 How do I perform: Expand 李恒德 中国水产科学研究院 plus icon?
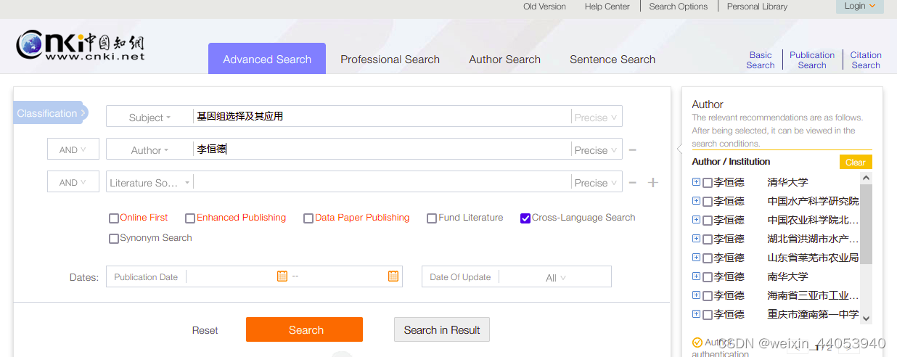tap(697, 201)
